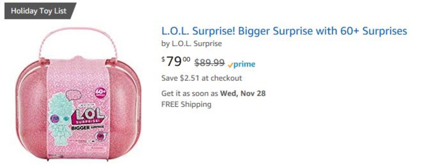Click "Get it as soon as" delivery text
445x167 pixels.
(x=190, y=93)
